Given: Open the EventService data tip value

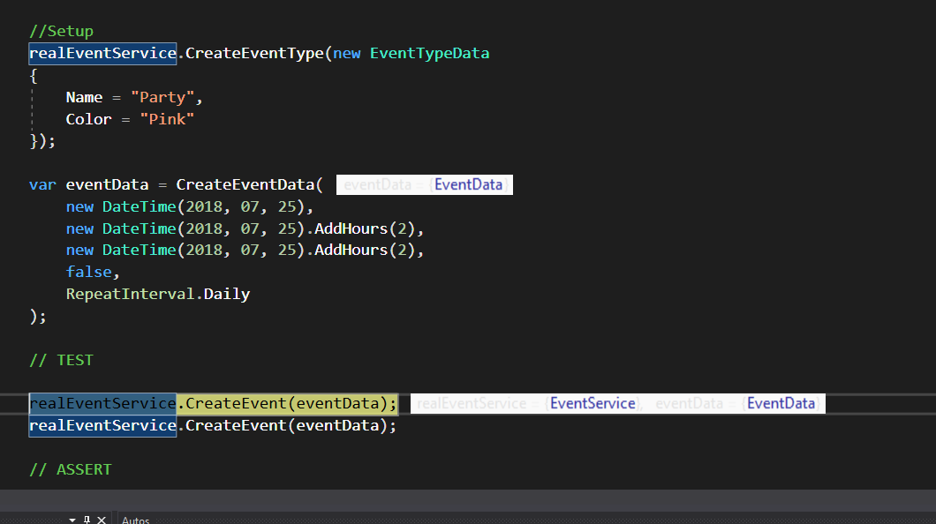Looking at the screenshot, I should coord(593,403).
